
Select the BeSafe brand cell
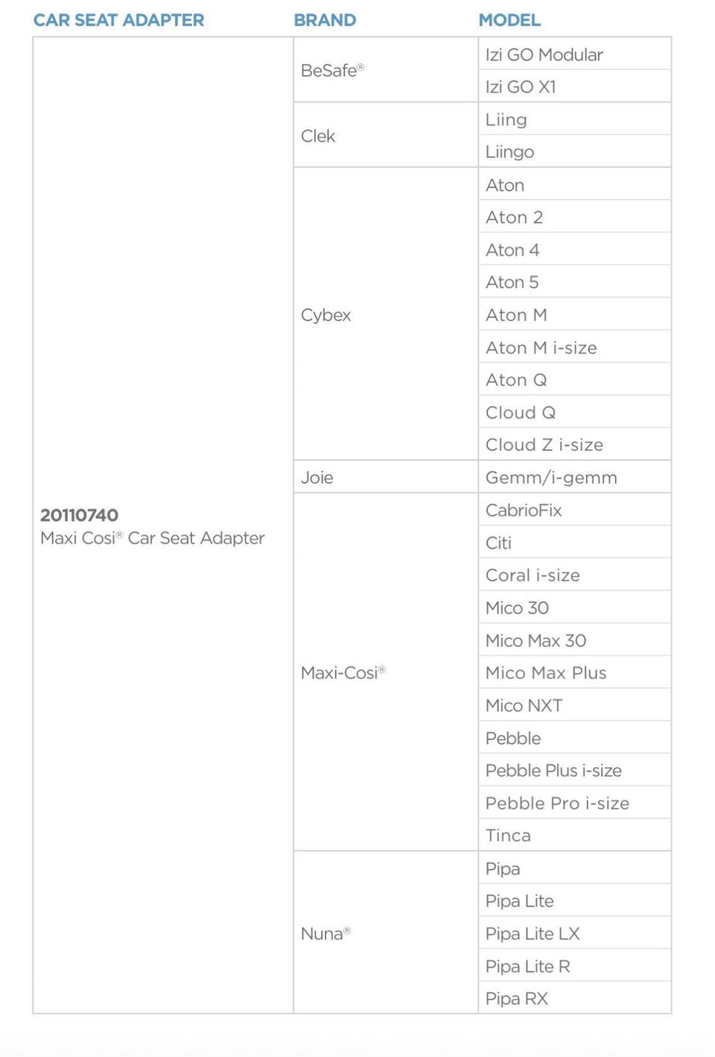click(x=386, y=70)
